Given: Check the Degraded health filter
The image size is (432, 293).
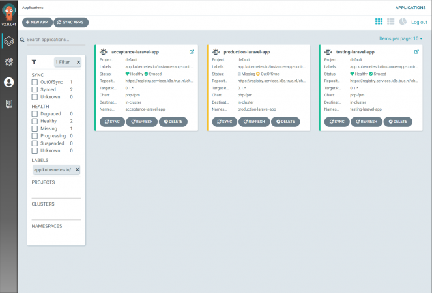Looking at the screenshot, I should click(x=35, y=114).
